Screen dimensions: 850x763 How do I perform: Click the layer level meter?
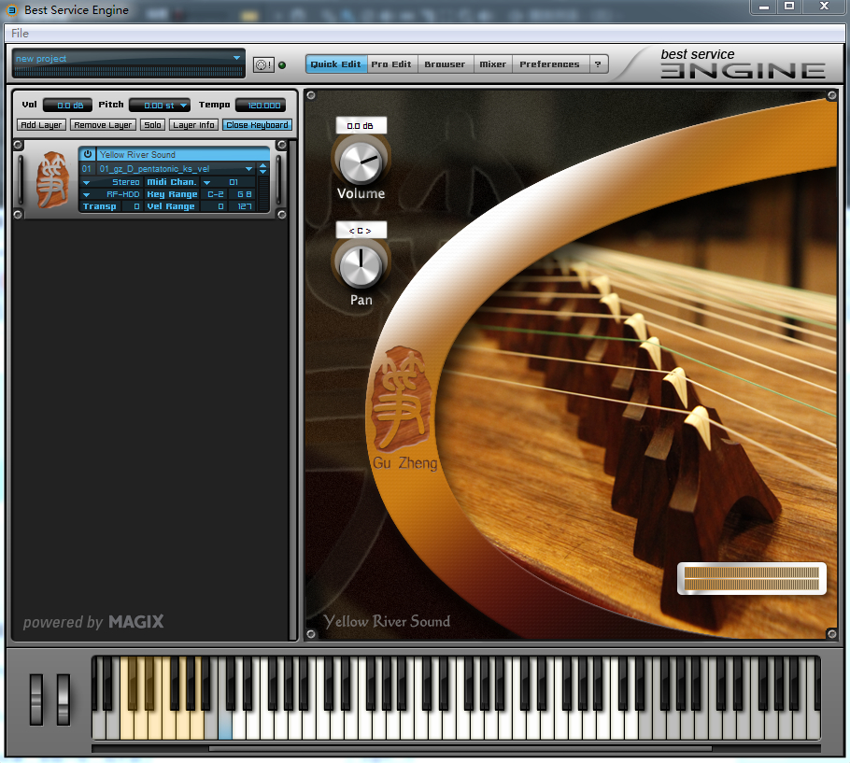pos(263,193)
